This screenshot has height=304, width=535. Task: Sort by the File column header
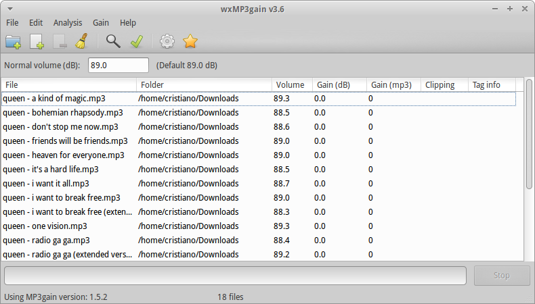[68, 84]
